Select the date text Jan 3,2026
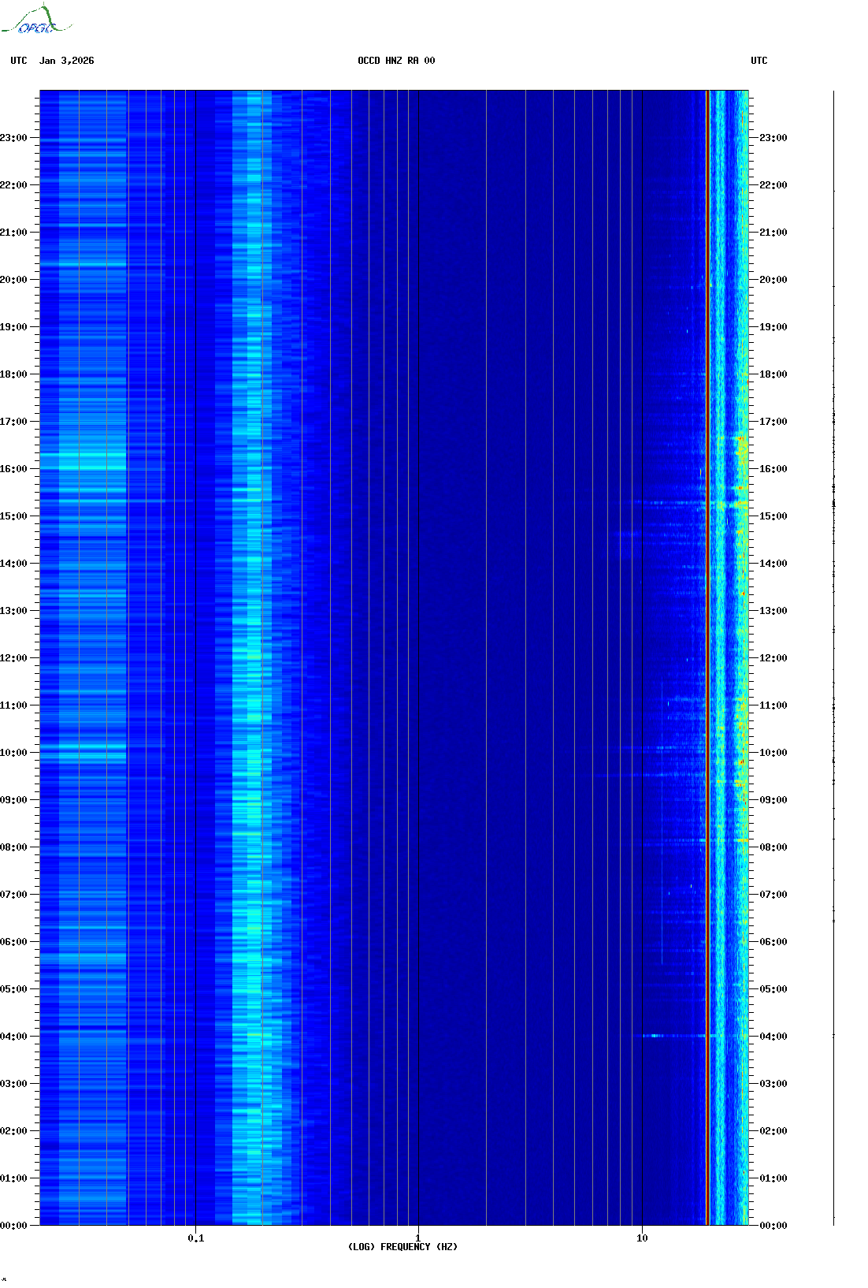The height and width of the screenshot is (1288, 868). [x=67, y=61]
